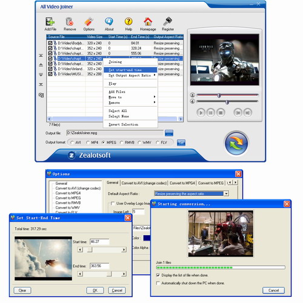This screenshot has width=303, height=303.
Task: Select the RMVB output format radio
Action: point(122,142)
